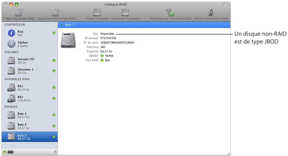Click the battery icon in the status bar
Screen dimensions: 288x156
11,152
